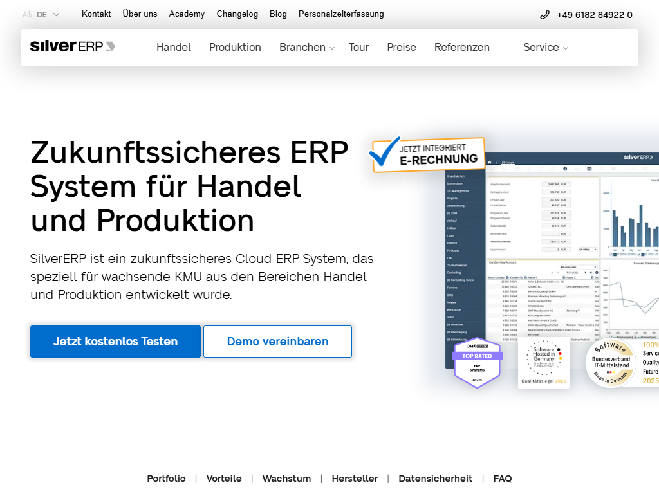
Task: Open the Referenzen menu item
Action: coord(462,47)
